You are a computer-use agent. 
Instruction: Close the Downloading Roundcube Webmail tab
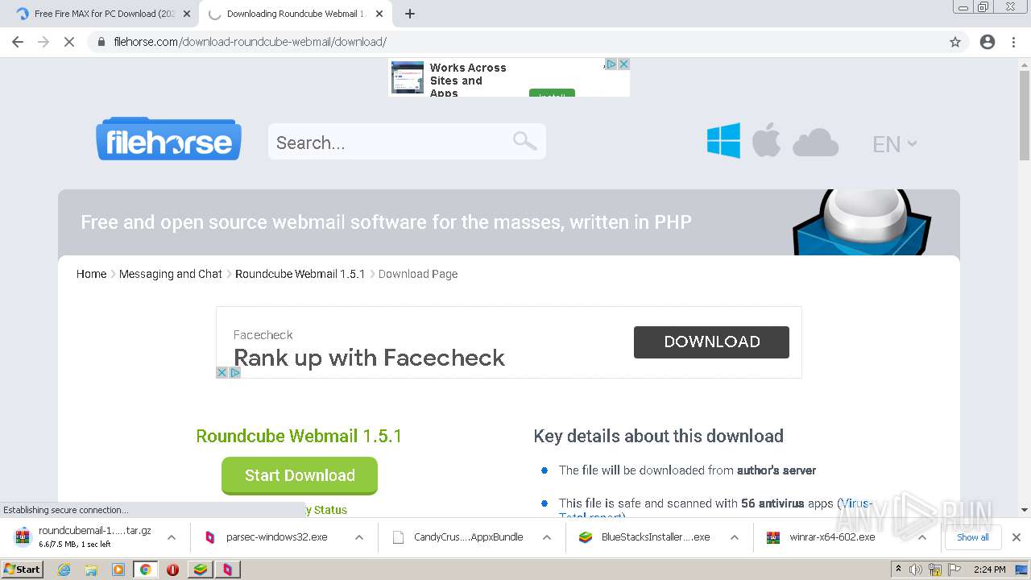pos(379,14)
